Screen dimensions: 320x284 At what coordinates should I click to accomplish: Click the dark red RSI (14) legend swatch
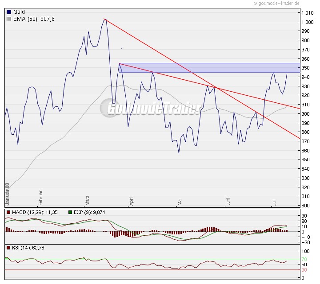[8, 248]
